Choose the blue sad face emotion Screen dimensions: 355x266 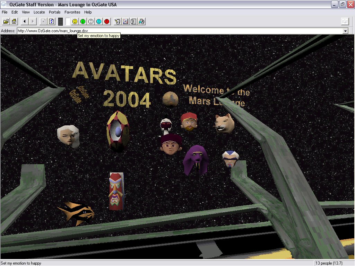(99, 21)
